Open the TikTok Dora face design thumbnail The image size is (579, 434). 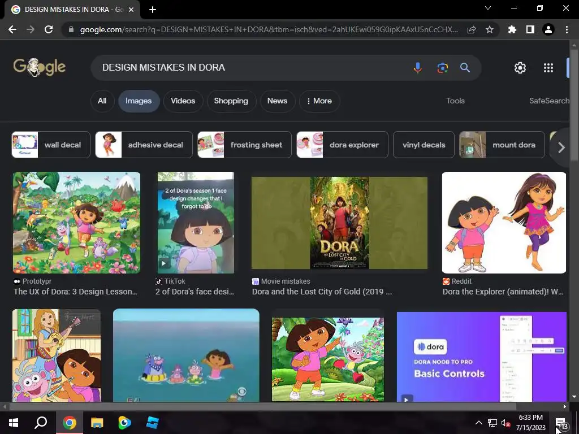(196, 223)
